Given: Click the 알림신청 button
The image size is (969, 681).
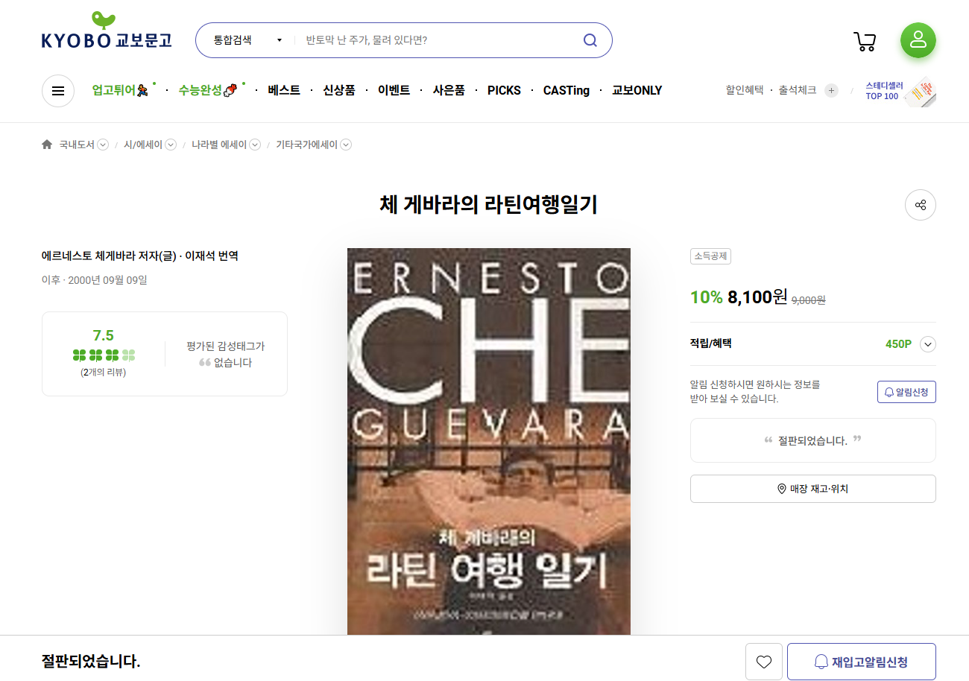Looking at the screenshot, I should pos(906,392).
